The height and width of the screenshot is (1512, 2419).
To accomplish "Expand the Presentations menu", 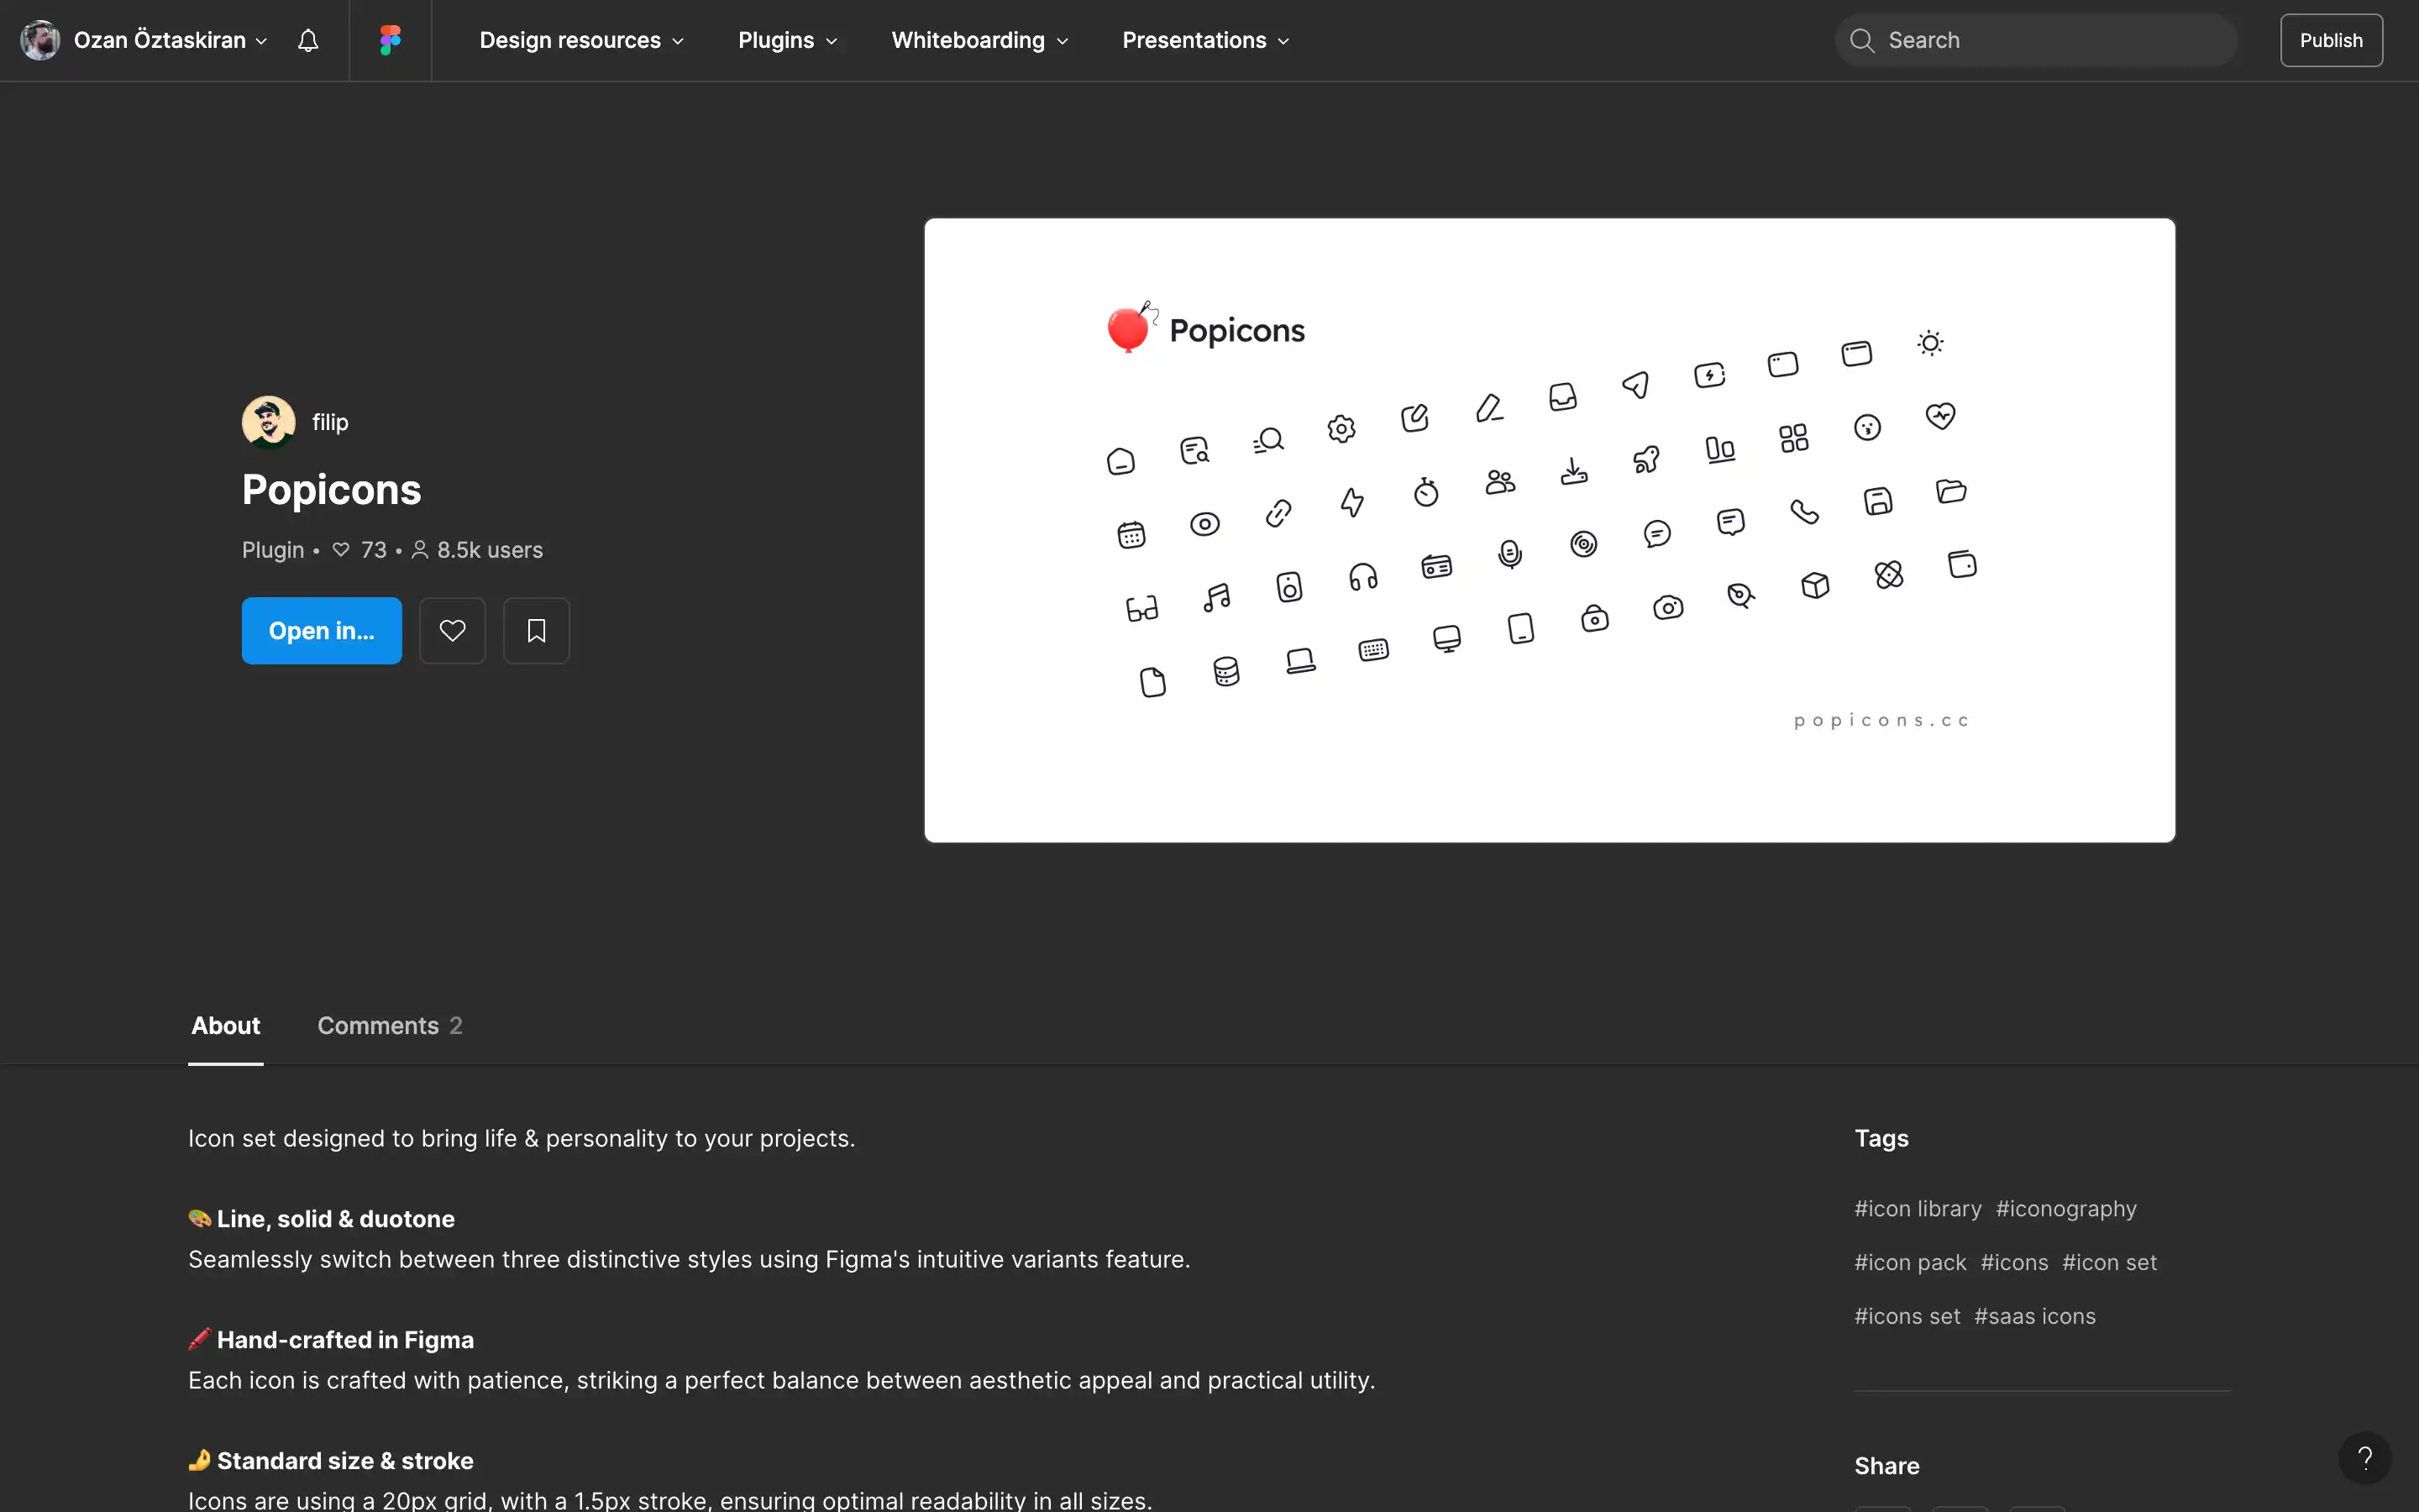I will (1205, 40).
